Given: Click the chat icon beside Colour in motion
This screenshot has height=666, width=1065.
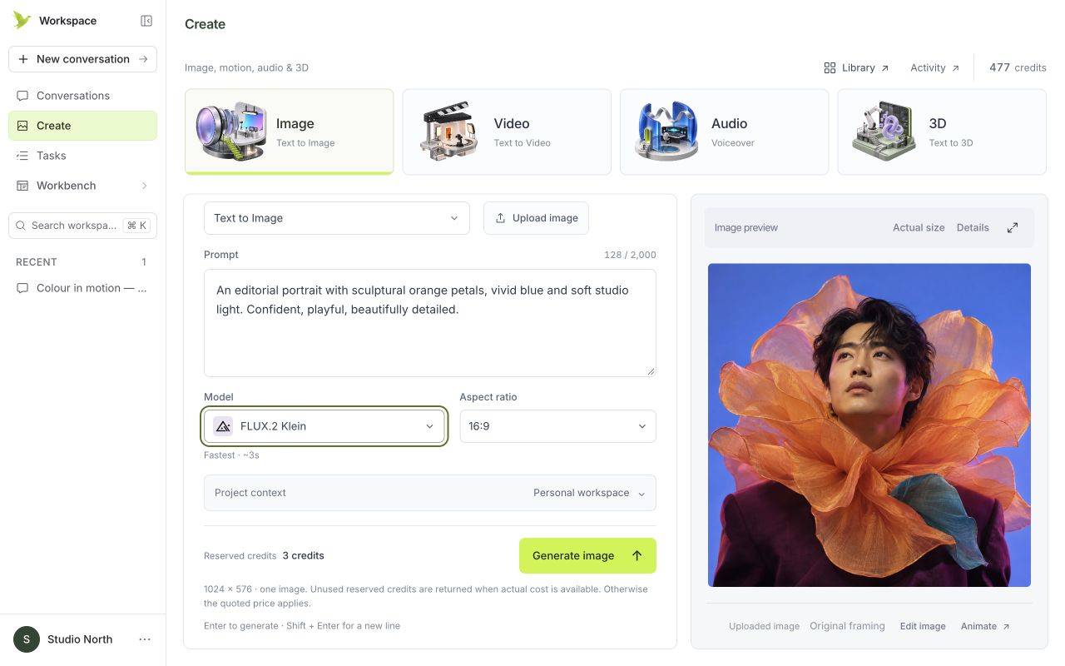Looking at the screenshot, I should tap(22, 288).
